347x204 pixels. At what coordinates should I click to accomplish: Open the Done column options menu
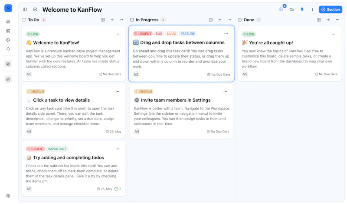337,19
